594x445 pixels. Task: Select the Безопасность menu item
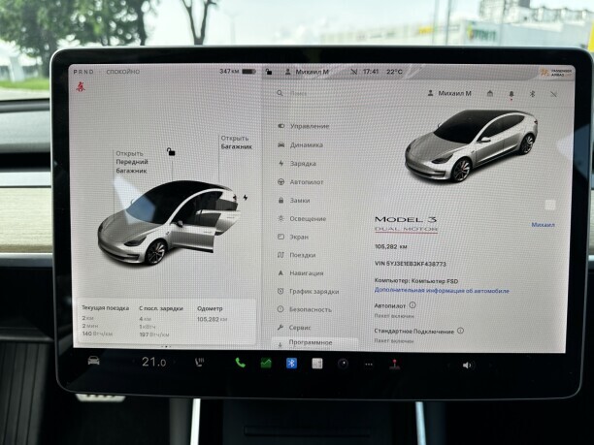(304, 309)
